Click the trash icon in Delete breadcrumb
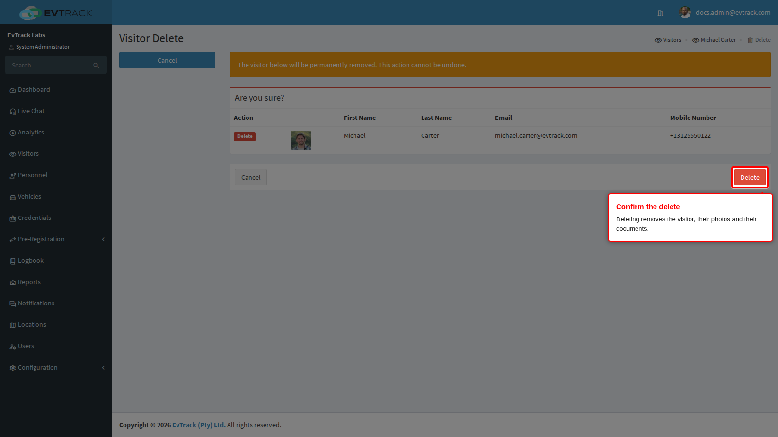 (x=750, y=40)
